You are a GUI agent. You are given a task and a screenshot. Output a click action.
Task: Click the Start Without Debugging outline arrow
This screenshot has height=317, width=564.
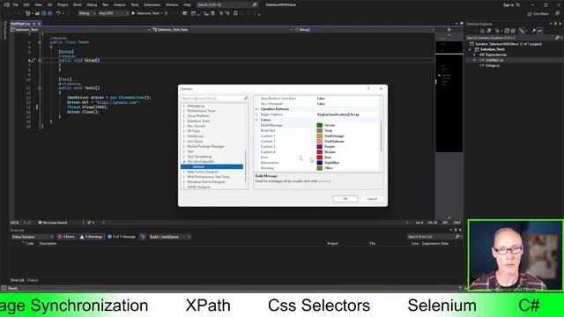click(x=167, y=13)
